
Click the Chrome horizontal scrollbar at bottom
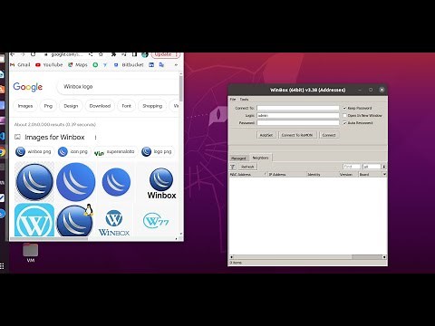[x=49, y=238]
